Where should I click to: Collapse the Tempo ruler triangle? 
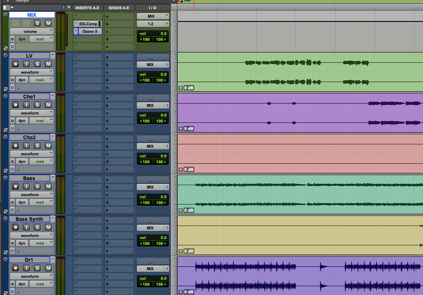pyautogui.click(x=8, y=1)
